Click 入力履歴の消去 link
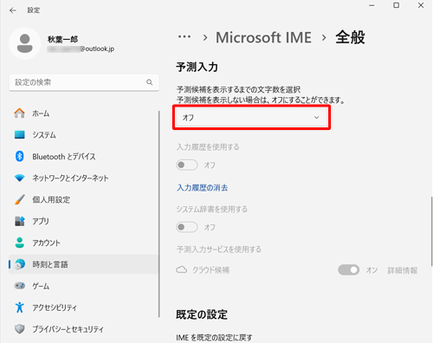 pos(203,188)
